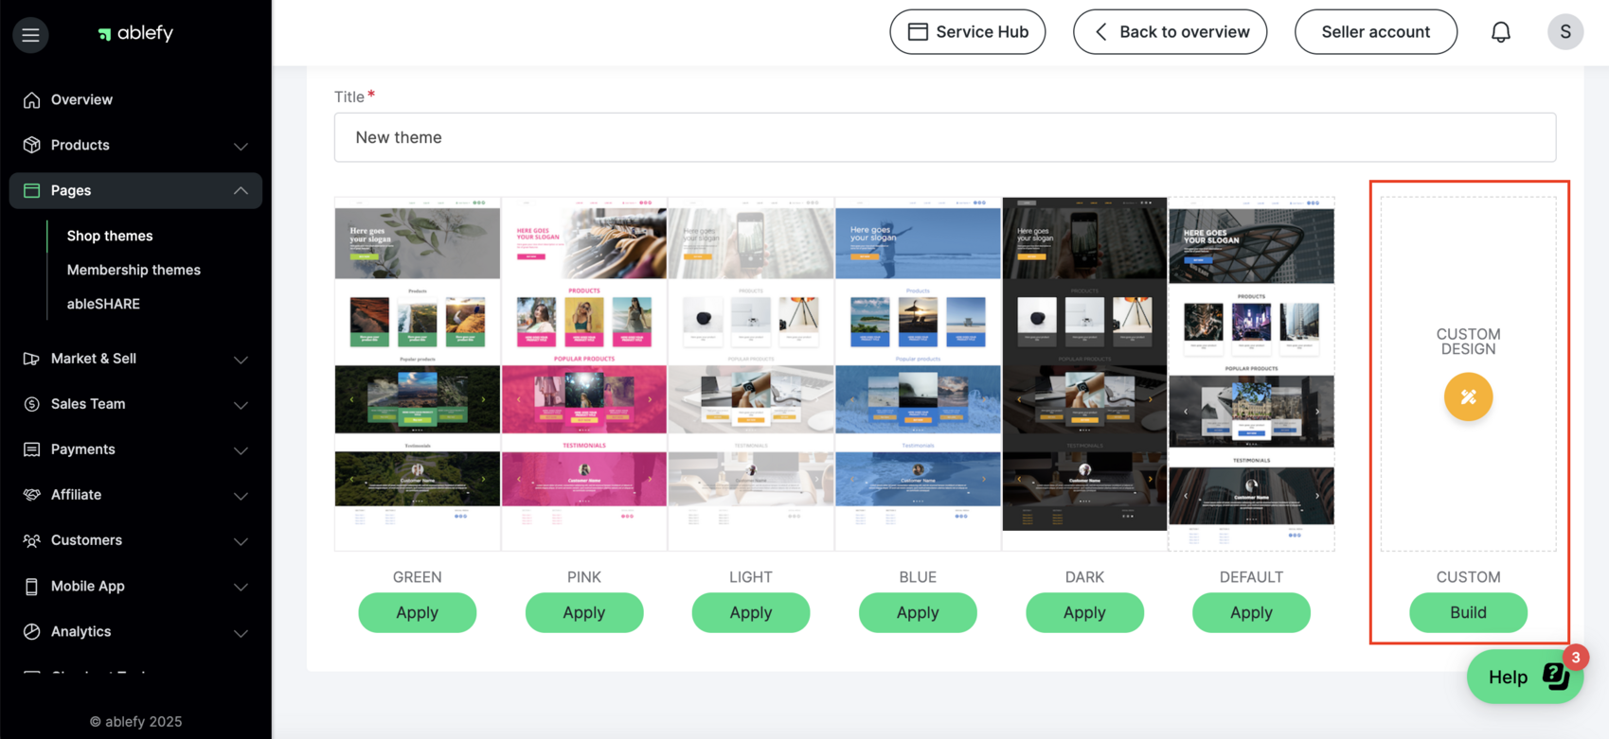
Task: Expand the Payments chevron
Action: pyautogui.click(x=241, y=450)
